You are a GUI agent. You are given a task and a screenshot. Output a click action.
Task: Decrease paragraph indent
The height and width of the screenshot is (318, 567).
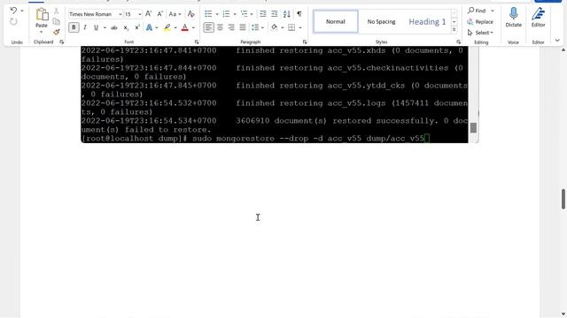[x=263, y=14]
